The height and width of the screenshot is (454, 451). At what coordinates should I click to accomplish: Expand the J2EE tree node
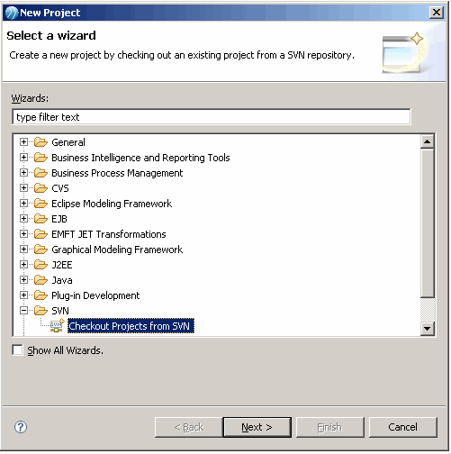tap(23, 264)
